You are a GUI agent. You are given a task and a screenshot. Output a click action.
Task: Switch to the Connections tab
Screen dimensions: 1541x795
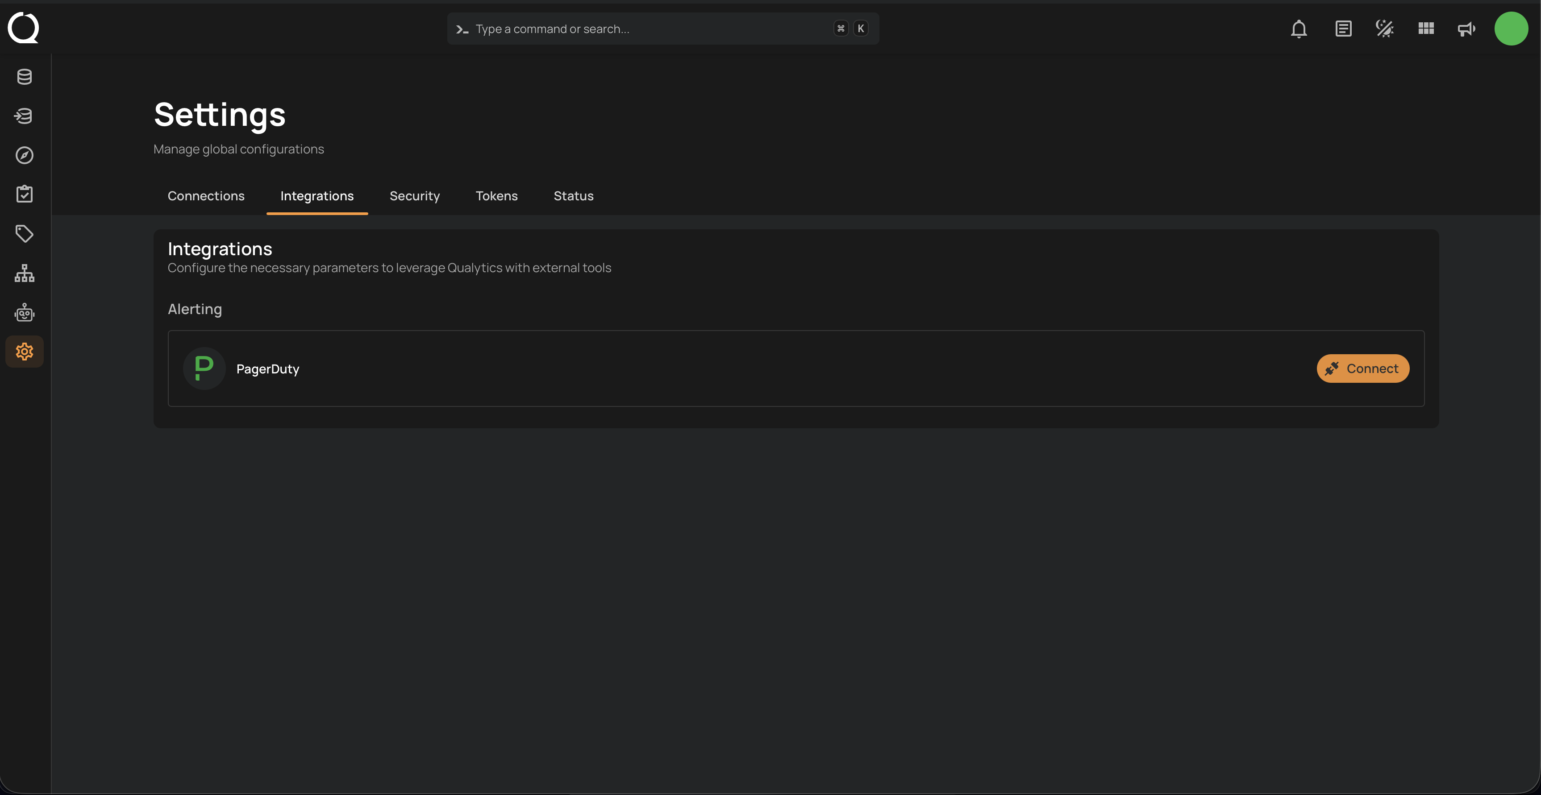click(206, 195)
